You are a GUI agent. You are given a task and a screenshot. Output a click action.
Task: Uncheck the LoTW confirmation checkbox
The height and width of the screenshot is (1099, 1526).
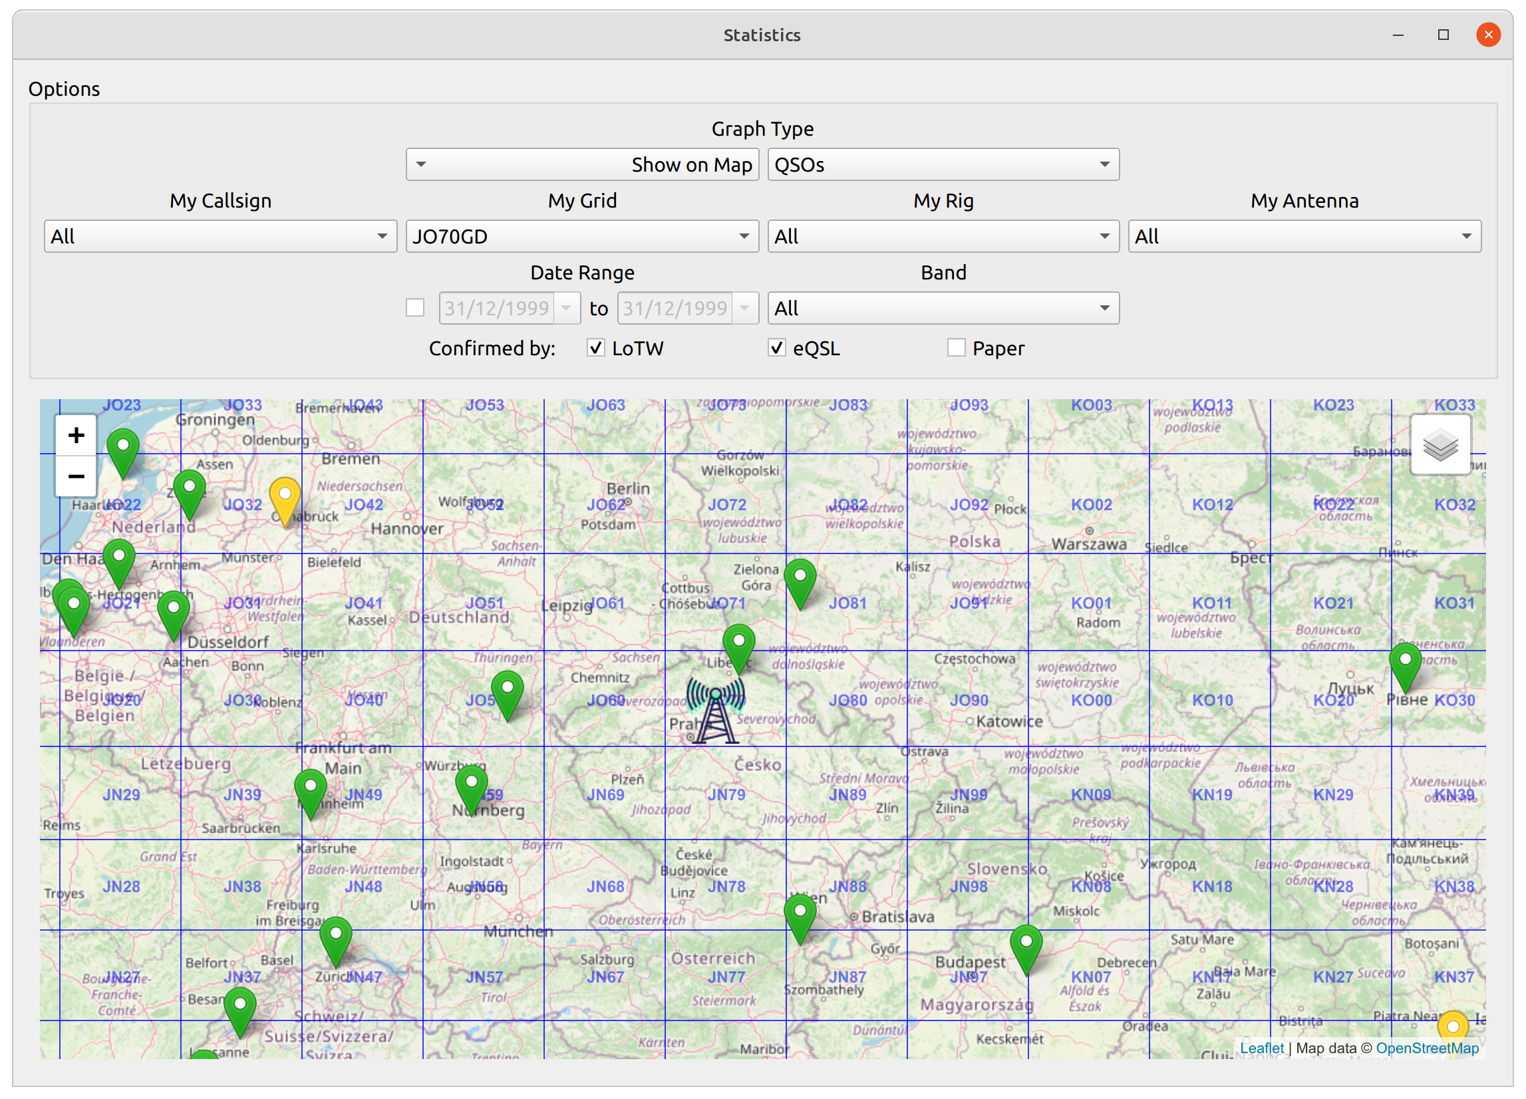pyautogui.click(x=595, y=348)
